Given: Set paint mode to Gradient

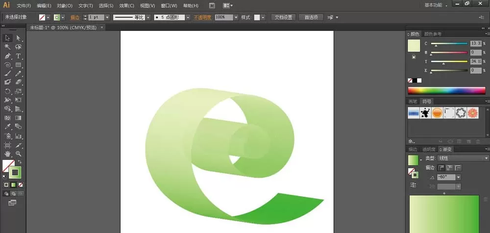Looking at the screenshot, I should pyautogui.click(x=13, y=185).
